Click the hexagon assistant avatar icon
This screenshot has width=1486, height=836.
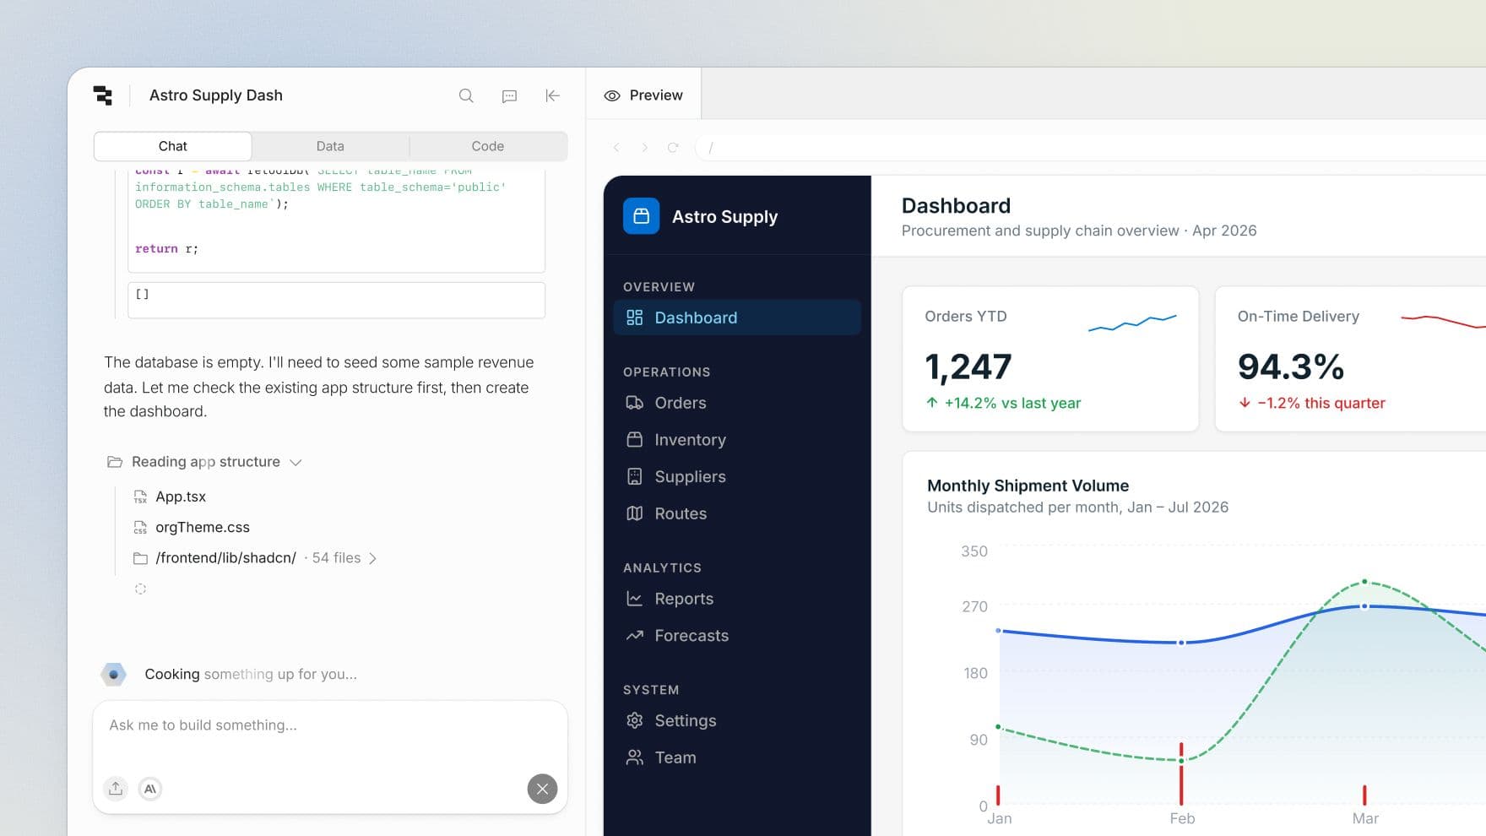(113, 674)
